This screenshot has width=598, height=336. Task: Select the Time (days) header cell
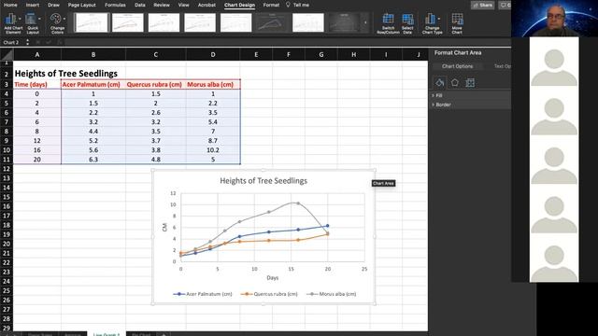pos(37,85)
